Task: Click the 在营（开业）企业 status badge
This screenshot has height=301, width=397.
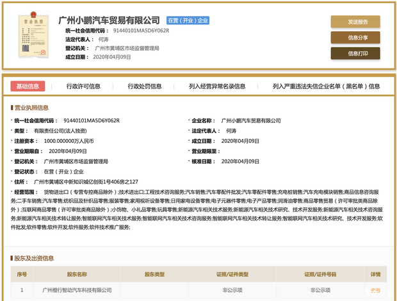Action: click(188, 20)
